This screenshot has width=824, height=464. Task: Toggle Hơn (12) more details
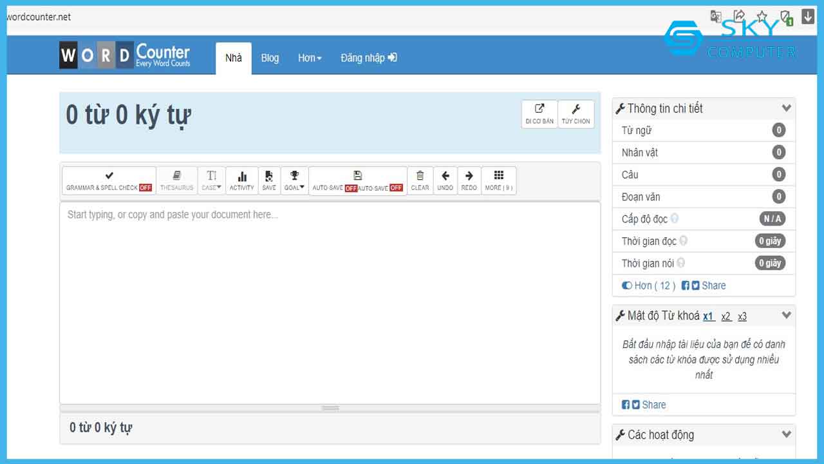[x=648, y=285]
